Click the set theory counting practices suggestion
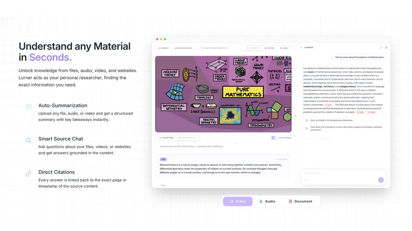This screenshot has height=231, width=412. pyautogui.click(x=346, y=128)
